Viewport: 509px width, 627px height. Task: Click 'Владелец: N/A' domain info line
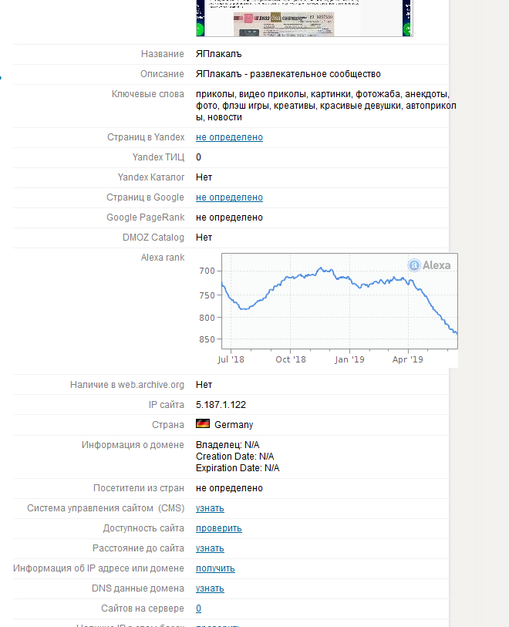tap(228, 445)
